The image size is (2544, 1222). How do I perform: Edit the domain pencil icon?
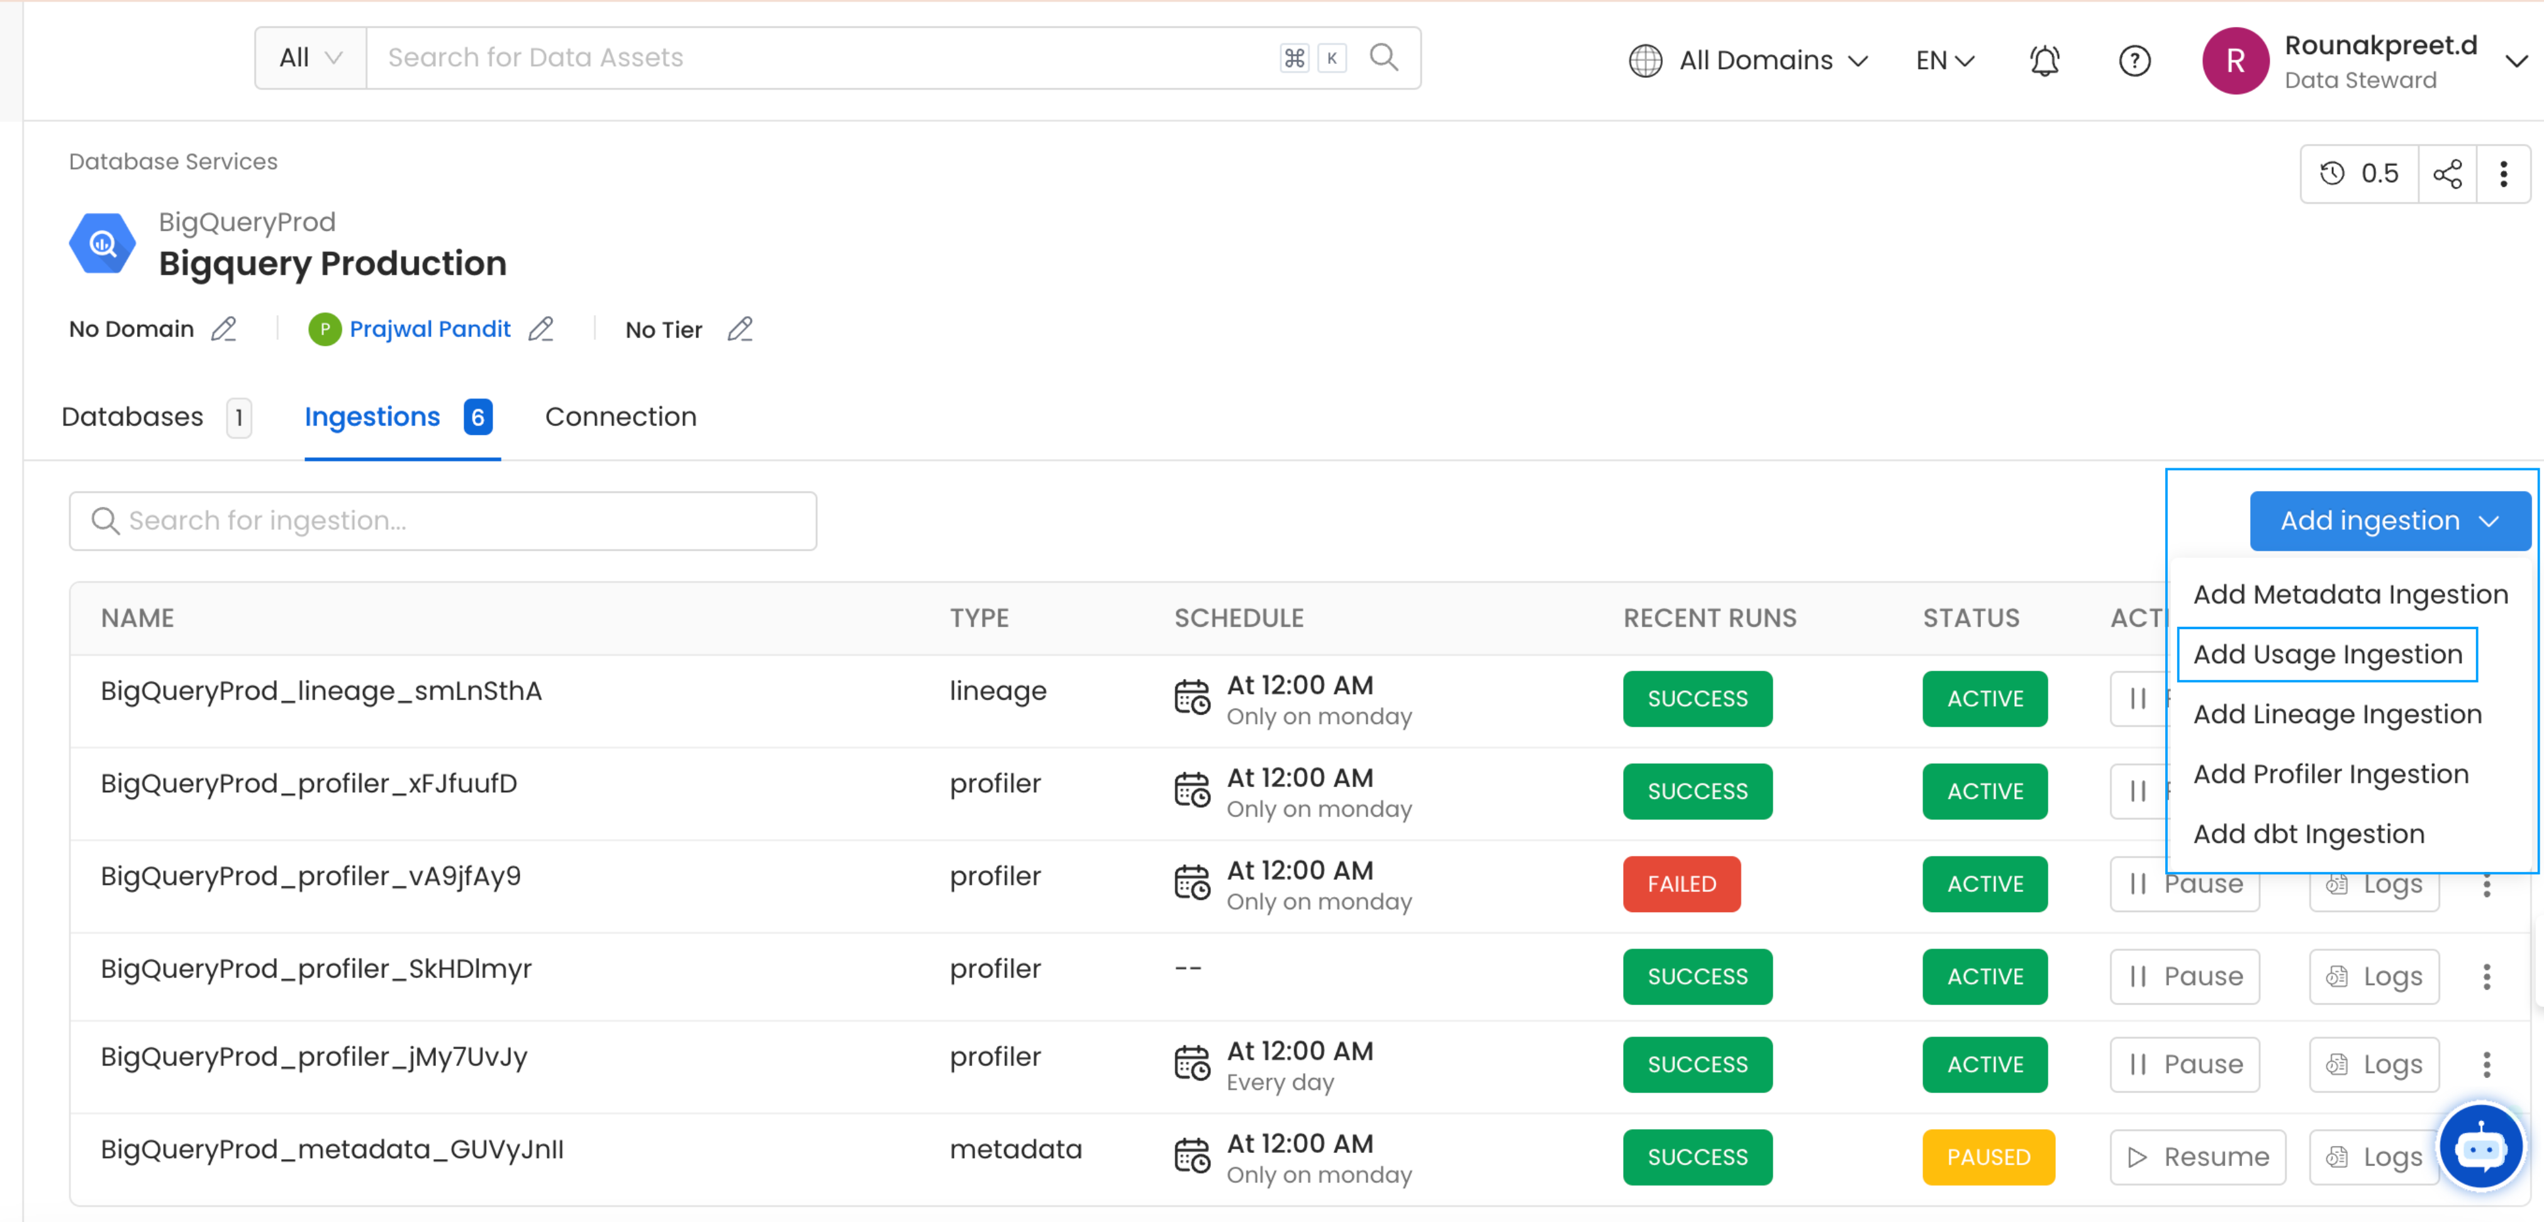coord(224,329)
